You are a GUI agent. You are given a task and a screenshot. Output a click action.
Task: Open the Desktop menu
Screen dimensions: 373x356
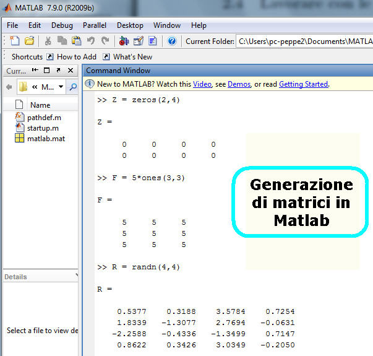pyautogui.click(x=130, y=25)
